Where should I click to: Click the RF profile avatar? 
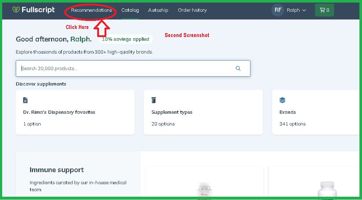[x=278, y=10]
